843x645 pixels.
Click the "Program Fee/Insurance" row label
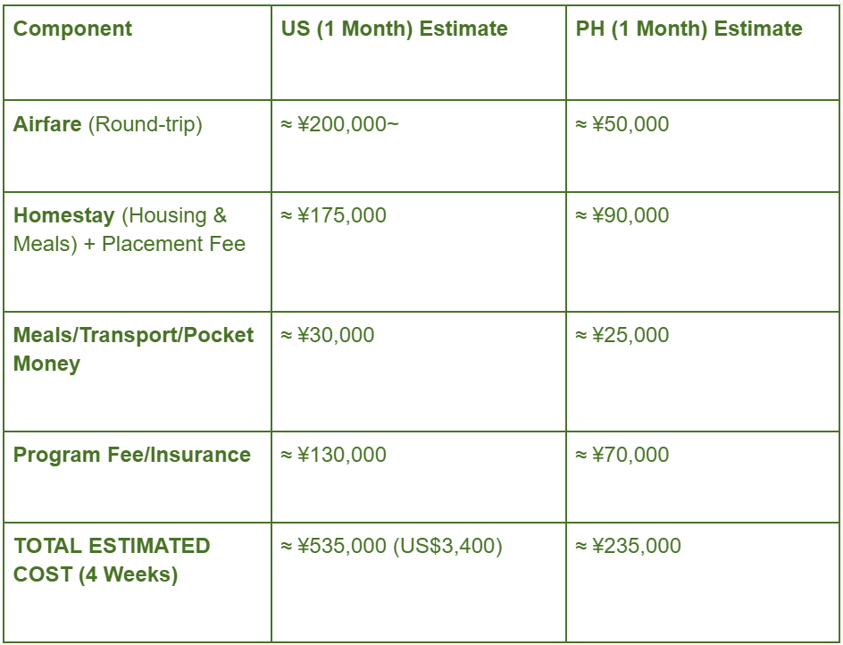click(x=132, y=455)
